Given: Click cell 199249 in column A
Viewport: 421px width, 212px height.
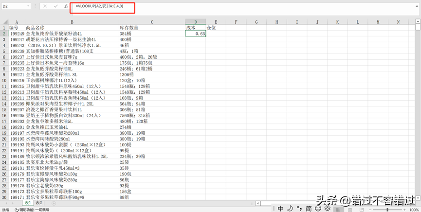Looking at the screenshot, I should [18, 34].
